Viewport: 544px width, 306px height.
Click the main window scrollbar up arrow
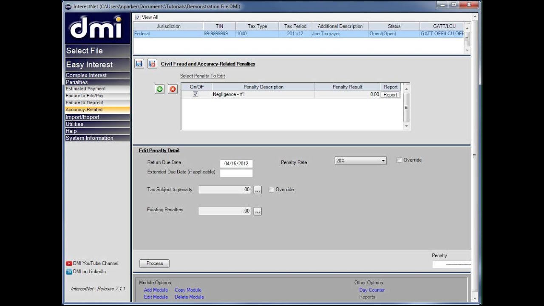coord(475,16)
